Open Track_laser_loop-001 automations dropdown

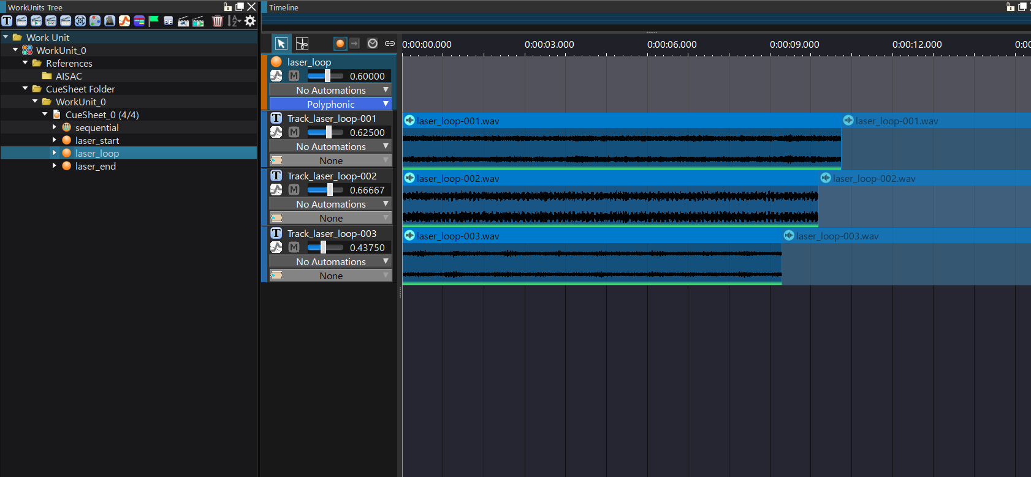(x=330, y=146)
